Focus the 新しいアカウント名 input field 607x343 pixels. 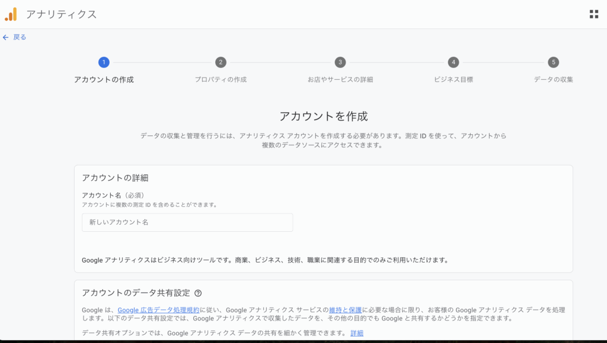(x=187, y=222)
